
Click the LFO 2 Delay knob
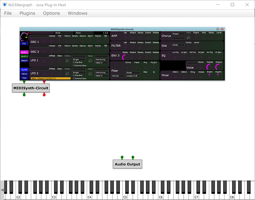(67, 74)
